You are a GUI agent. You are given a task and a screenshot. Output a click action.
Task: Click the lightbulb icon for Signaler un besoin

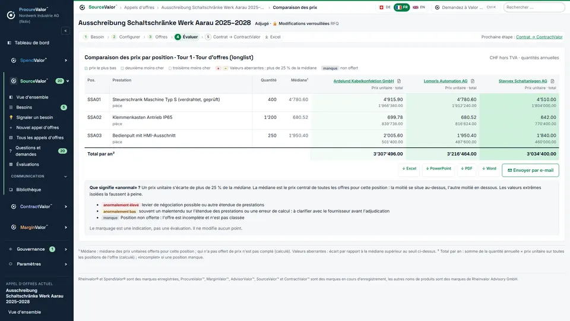pyautogui.click(x=11, y=118)
